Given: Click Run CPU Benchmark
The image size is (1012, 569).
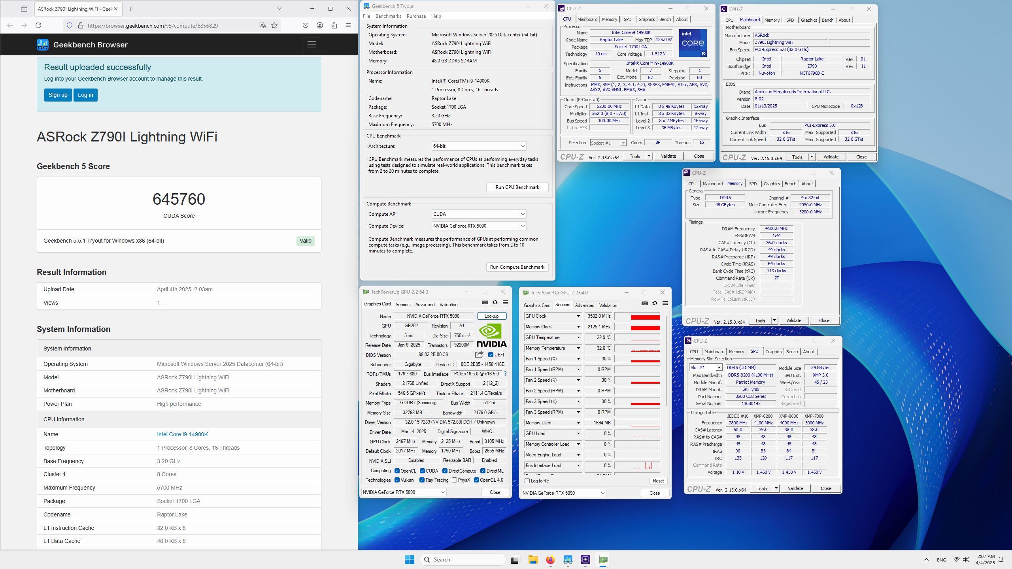Looking at the screenshot, I should click(517, 187).
